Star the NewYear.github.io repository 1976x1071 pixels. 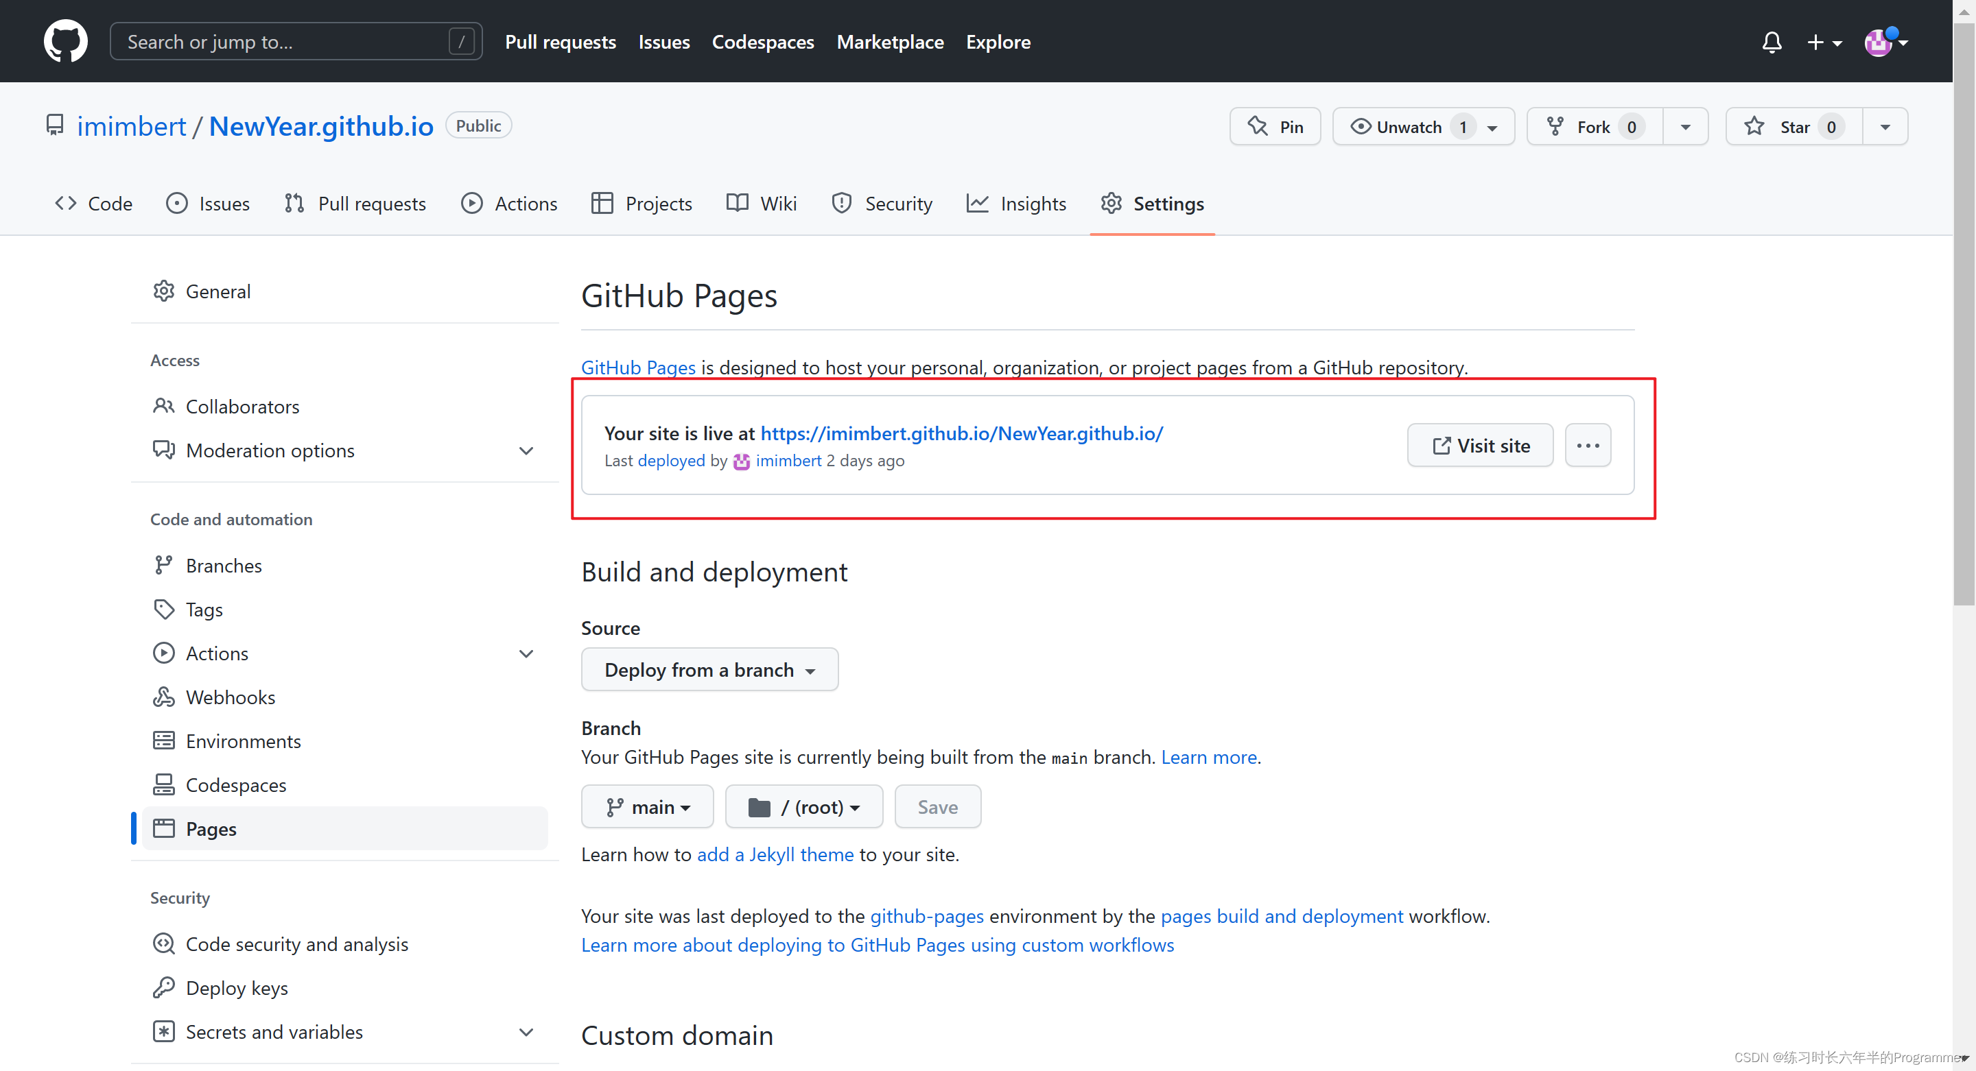pos(1793,126)
